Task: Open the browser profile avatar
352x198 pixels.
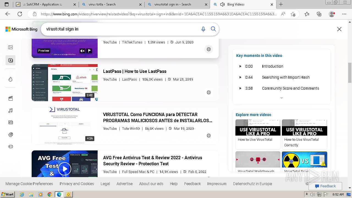Action: [x=332, y=14]
